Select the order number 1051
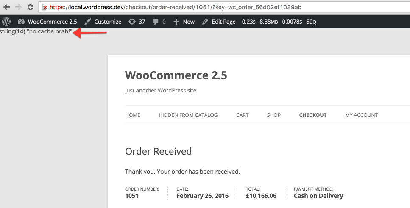 [132, 196]
